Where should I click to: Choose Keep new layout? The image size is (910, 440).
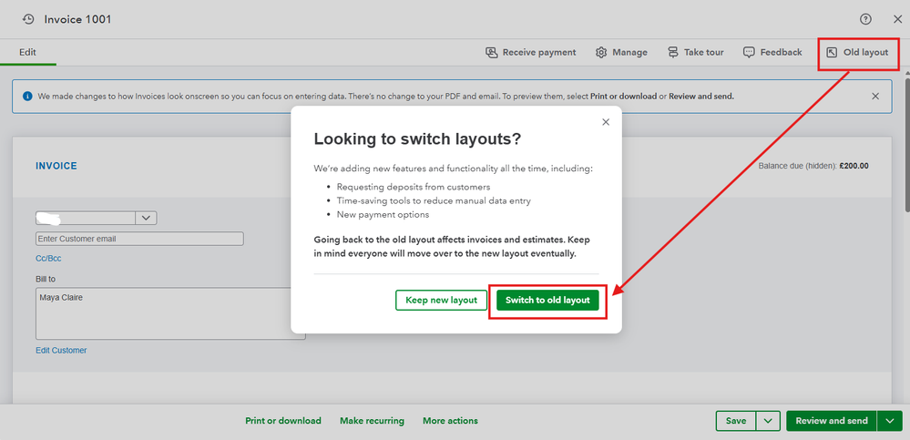(x=441, y=300)
